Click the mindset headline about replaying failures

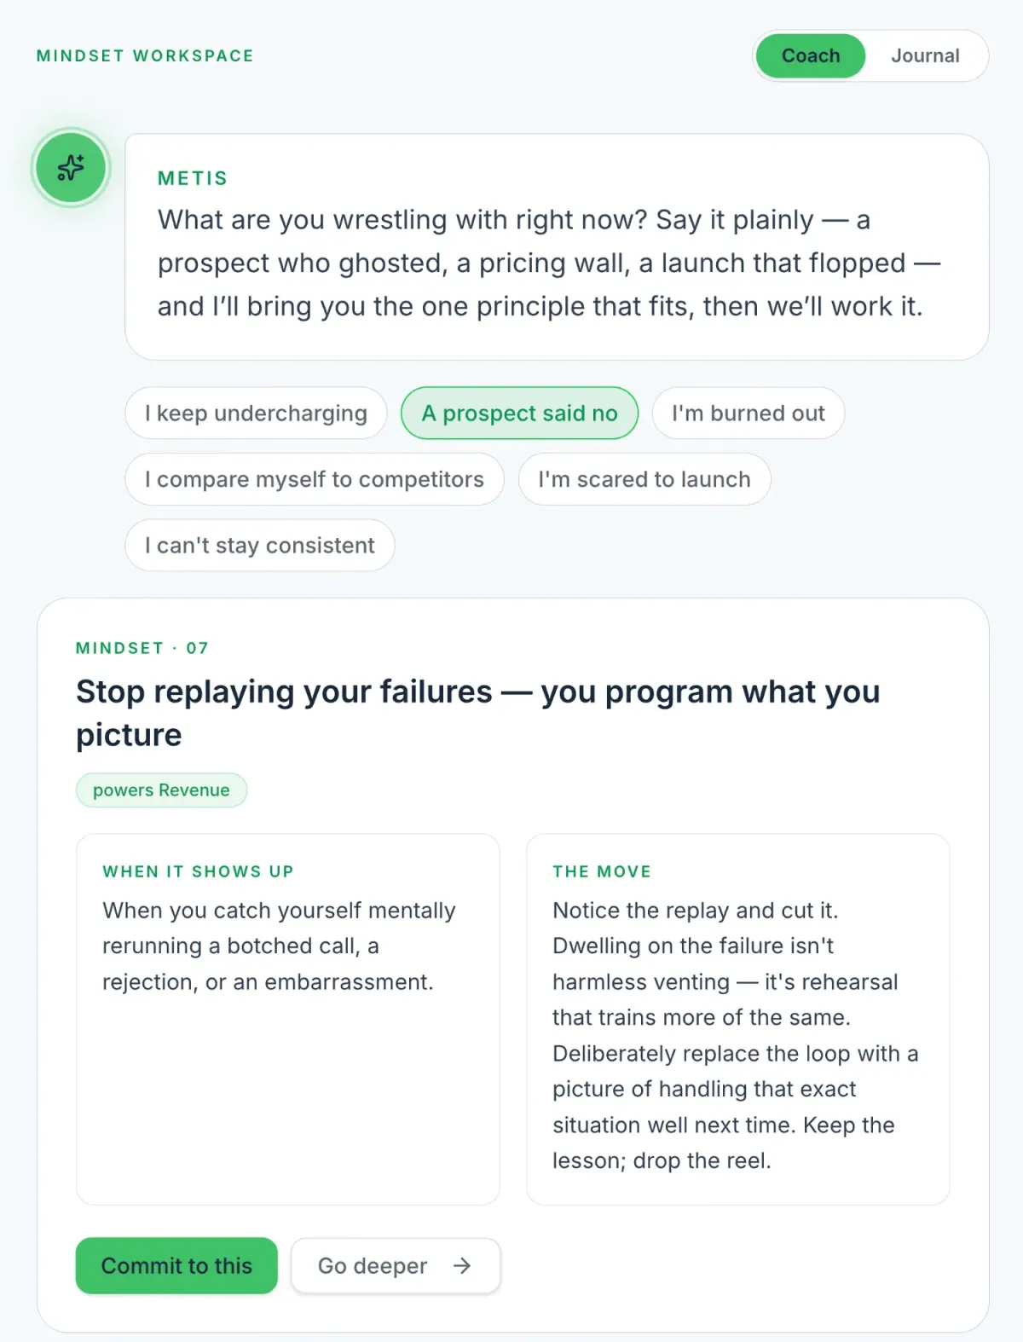click(x=477, y=714)
